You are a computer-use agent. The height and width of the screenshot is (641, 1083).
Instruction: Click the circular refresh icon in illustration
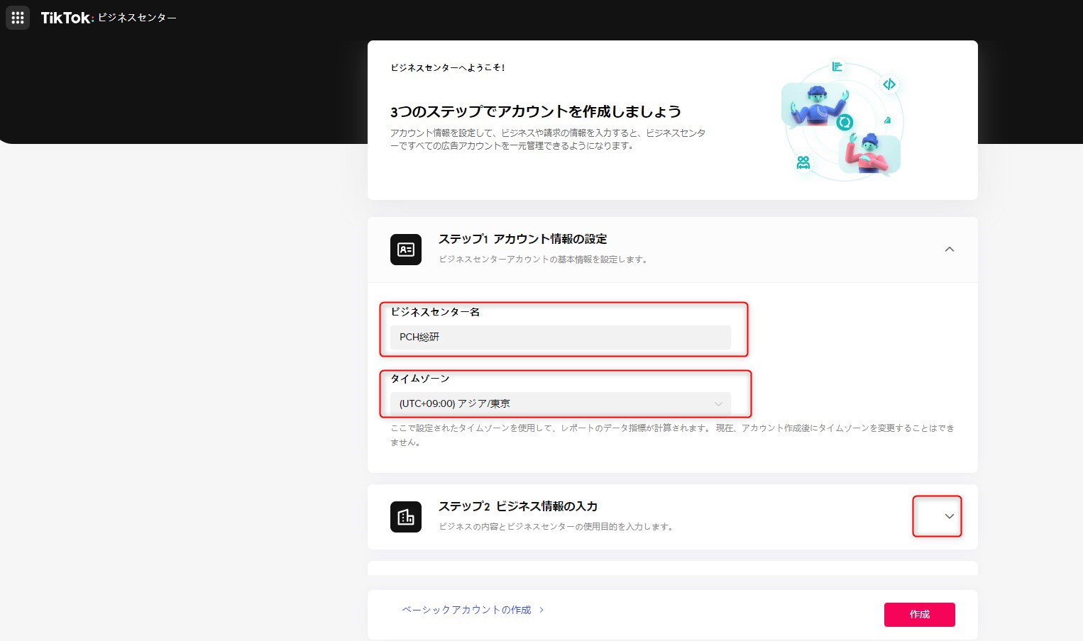click(x=844, y=123)
